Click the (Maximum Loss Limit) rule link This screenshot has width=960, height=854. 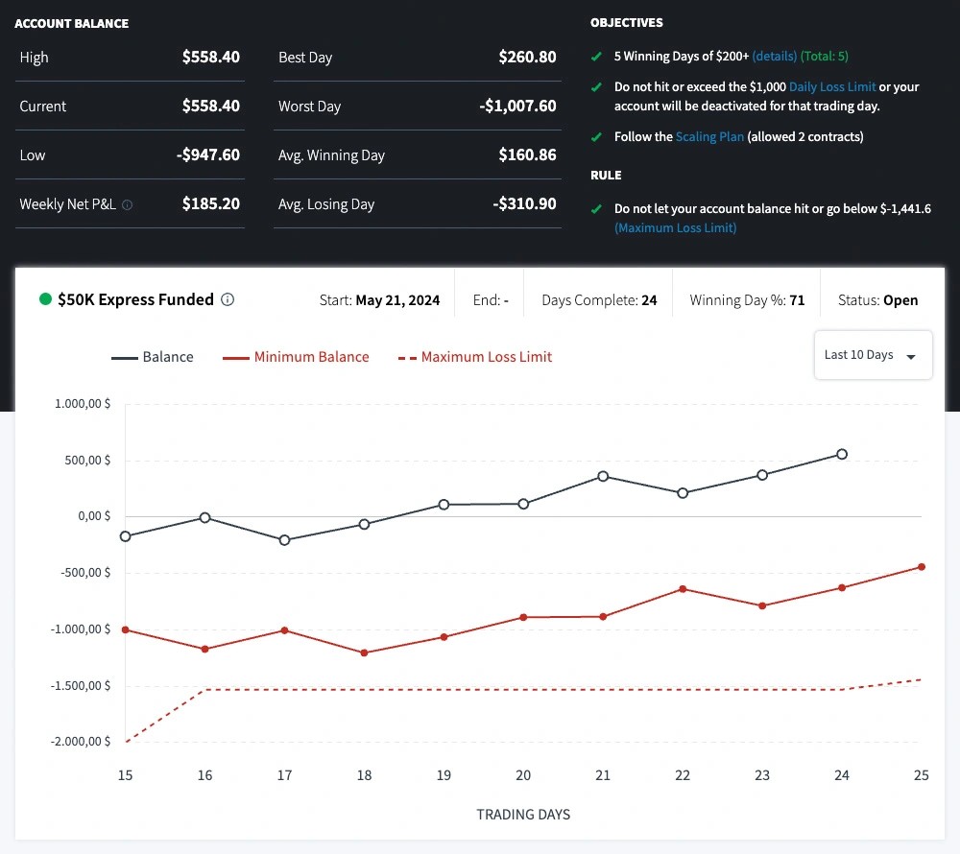point(675,227)
